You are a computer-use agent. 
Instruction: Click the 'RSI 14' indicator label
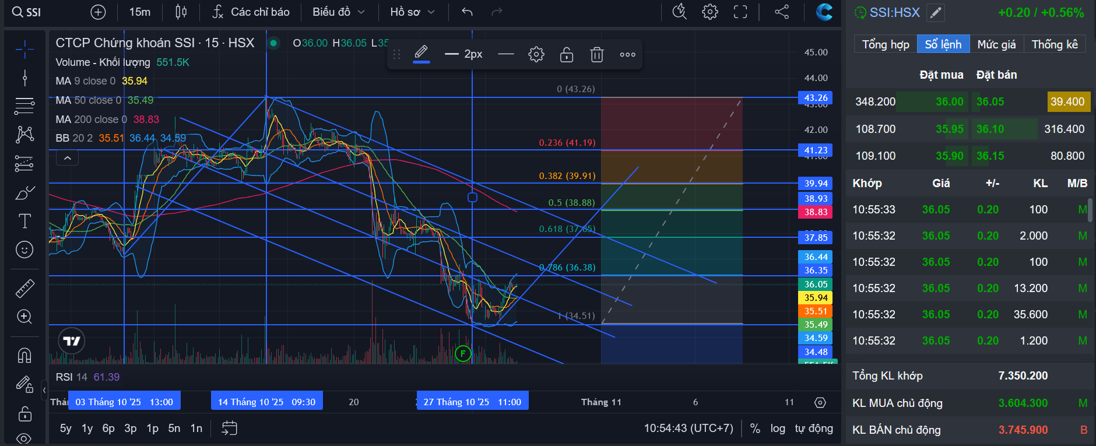(x=71, y=377)
